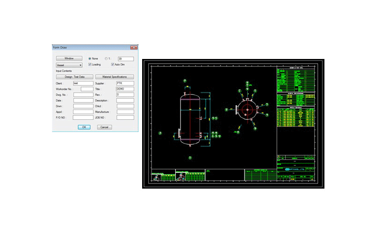Click the Cancel button
This screenshot has width=374, height=234.
(x=104, y=127)
